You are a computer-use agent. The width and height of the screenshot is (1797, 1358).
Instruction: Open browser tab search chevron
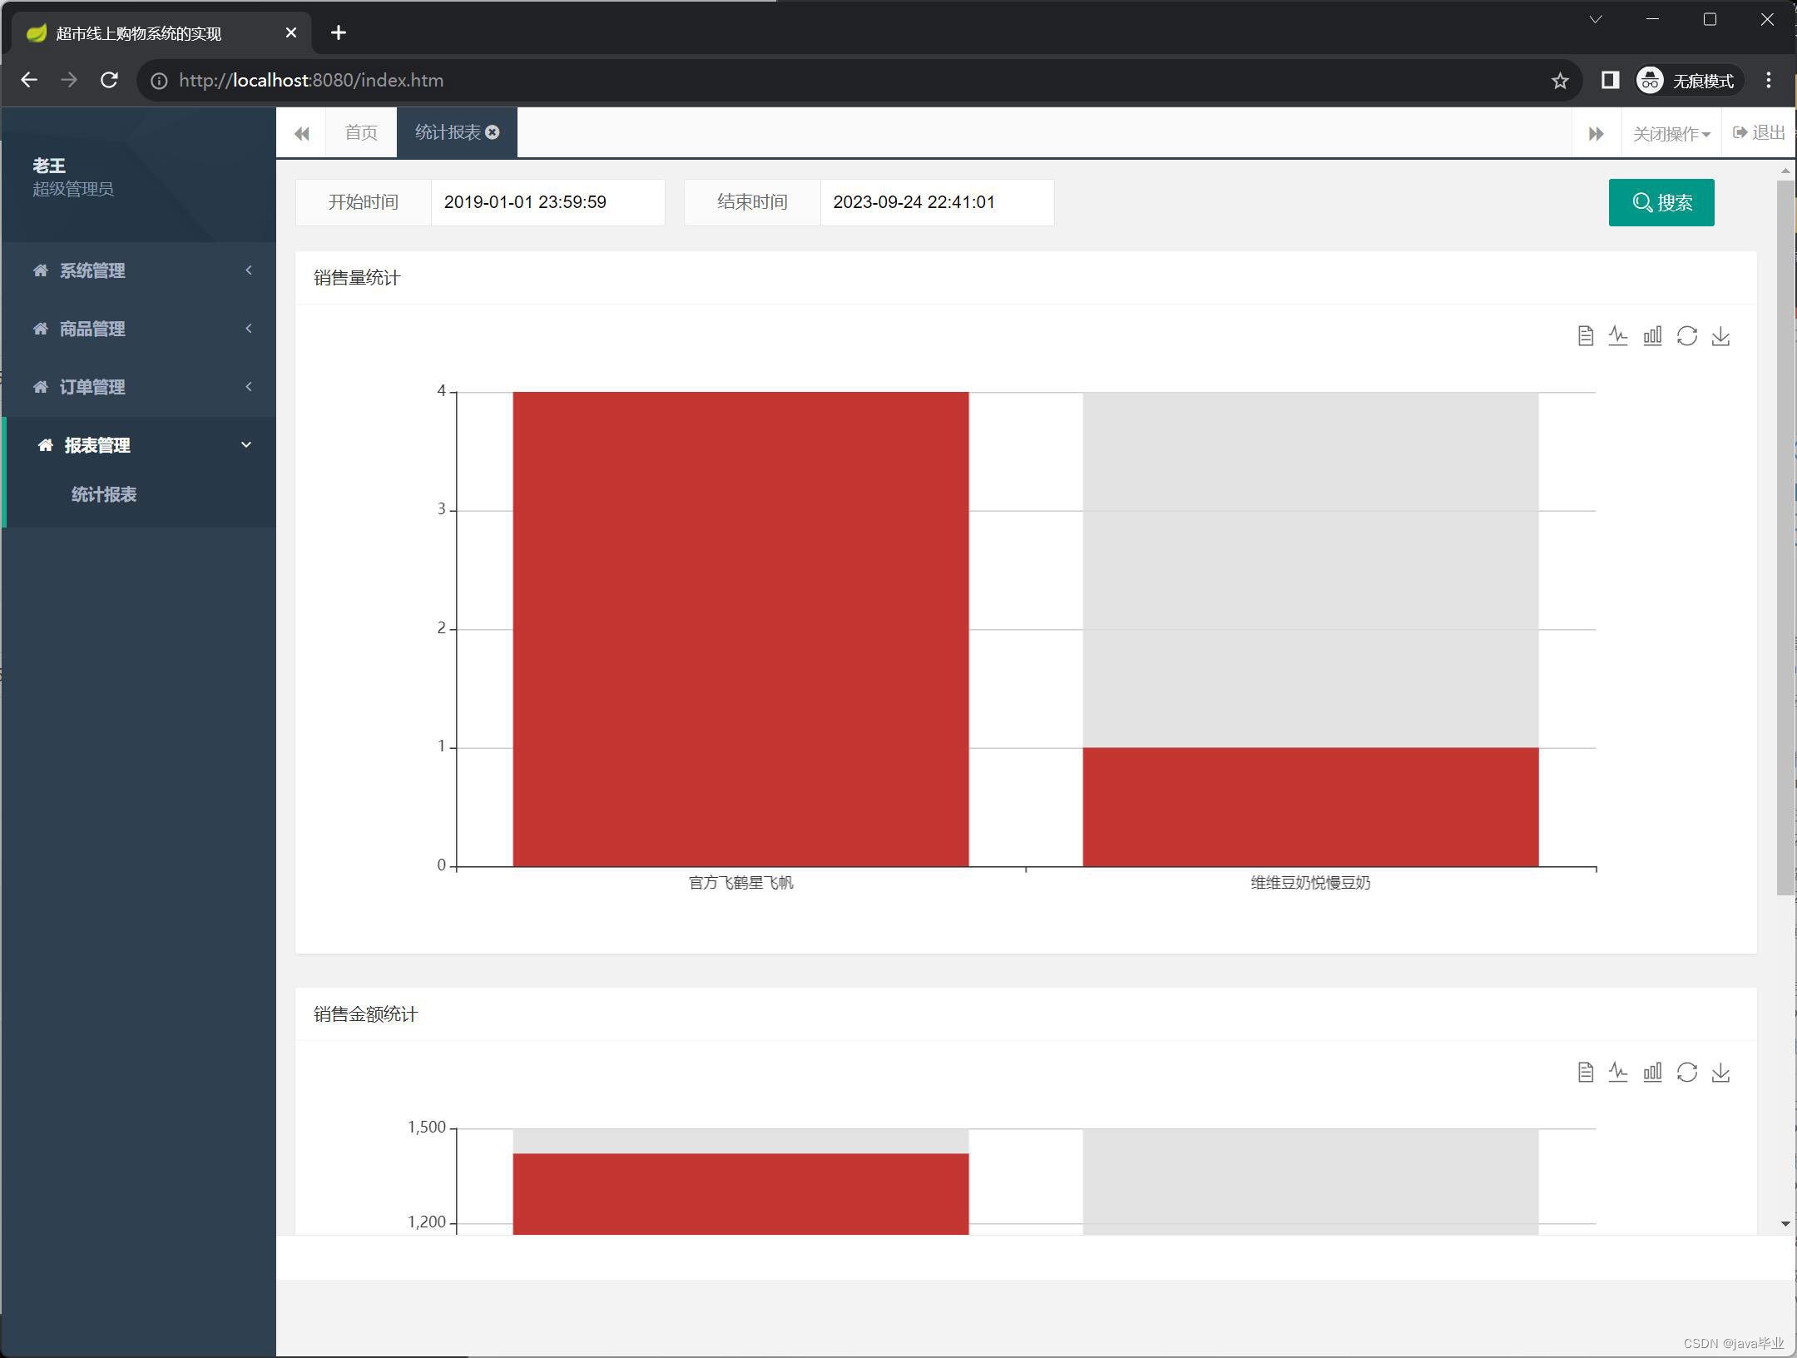(1596, 19)
